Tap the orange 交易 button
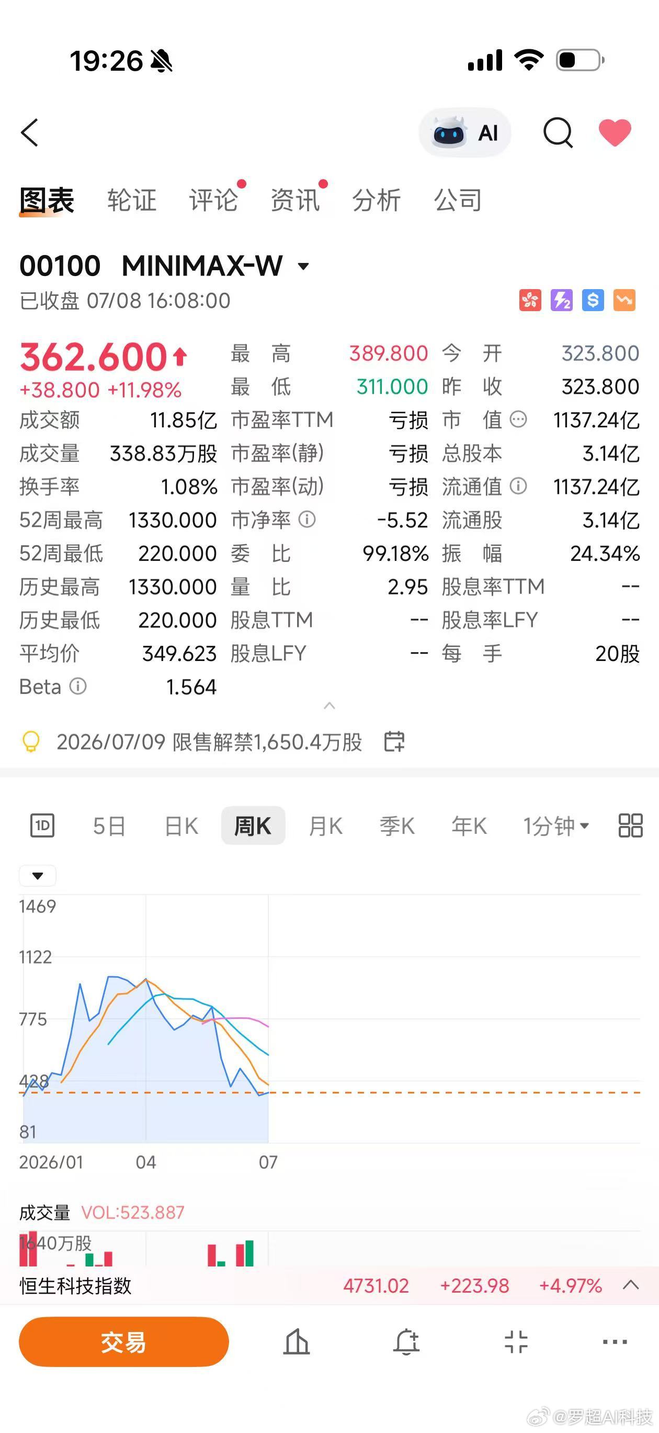The width and height of the screenshot is (659, 1433). coord(124,1341)
